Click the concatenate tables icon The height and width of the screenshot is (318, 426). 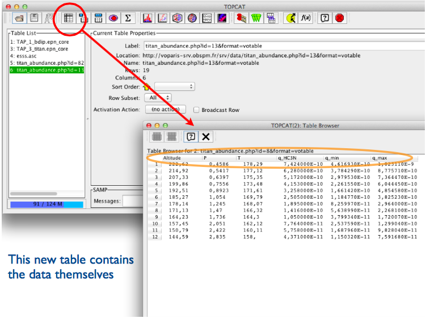click(x=271, y=18)
